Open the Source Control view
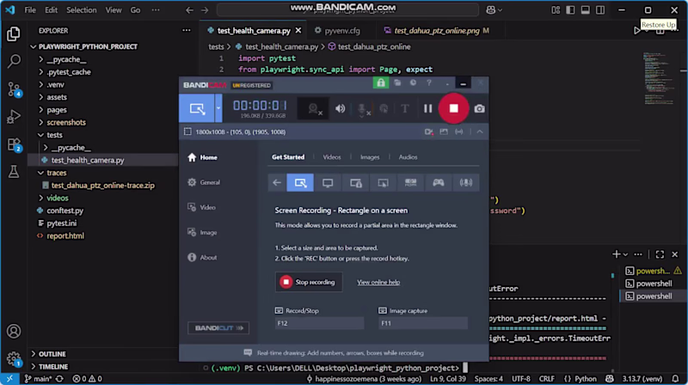The height and width of the screenshot is (385, 688). [x=14, y=89]
